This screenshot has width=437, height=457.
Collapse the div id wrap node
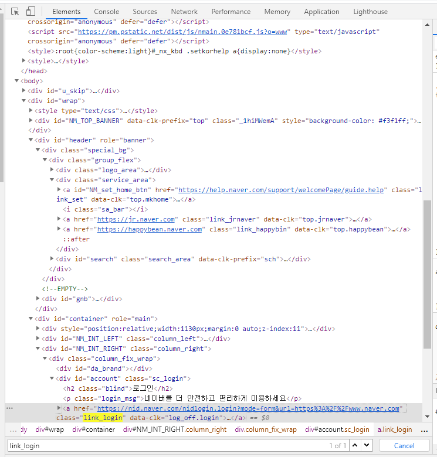[x=23, y=101]
